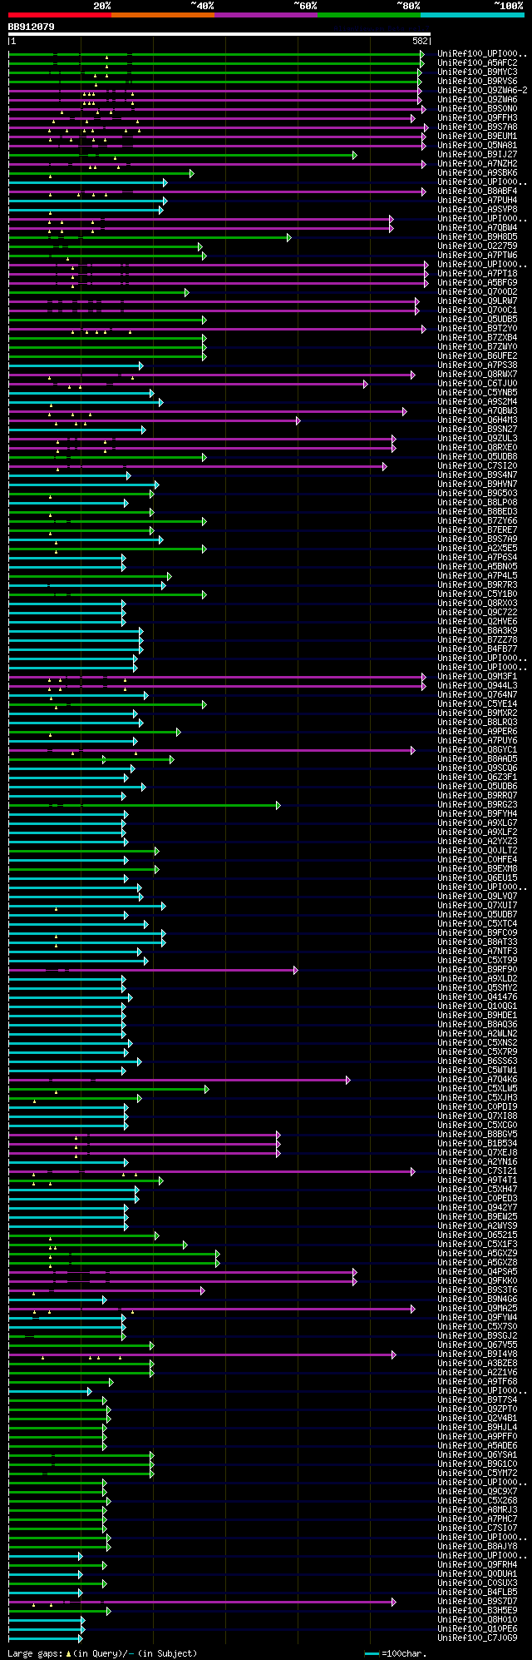The image size is (532, 1660).
Task: Click the red ~20% identity legend bar
Action: coord(60,15)
